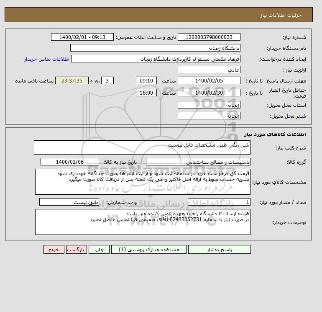This screenshot has width=322, height=312.
Task: Click the واحد شمارش label
Action: pyautogui.click(x=121, y=202)
